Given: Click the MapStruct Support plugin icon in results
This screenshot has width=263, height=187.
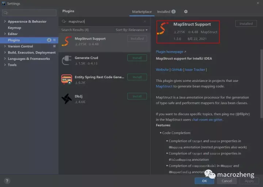Looking at the screenshot, I should [x=66, y=41].
